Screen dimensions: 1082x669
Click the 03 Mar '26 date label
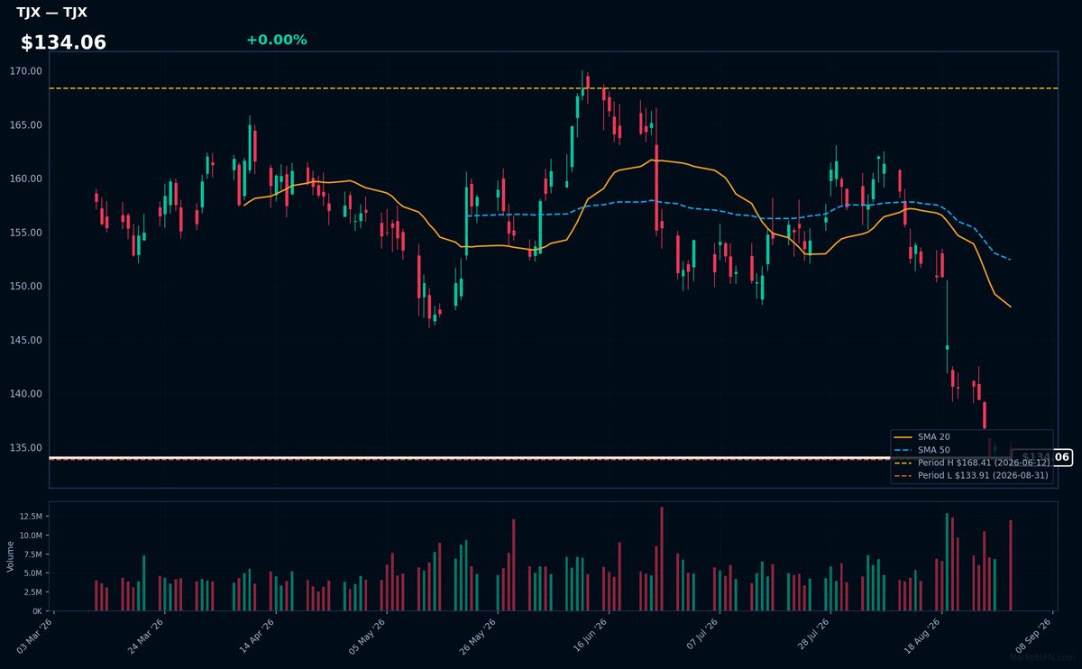click(x=36, y=636)
